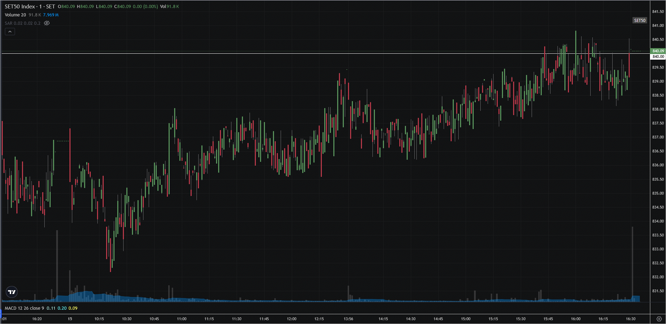This screenshot has width=666, height=324.
Task: Click the SET50 label on the chart
Action: (x=639, y=21)
